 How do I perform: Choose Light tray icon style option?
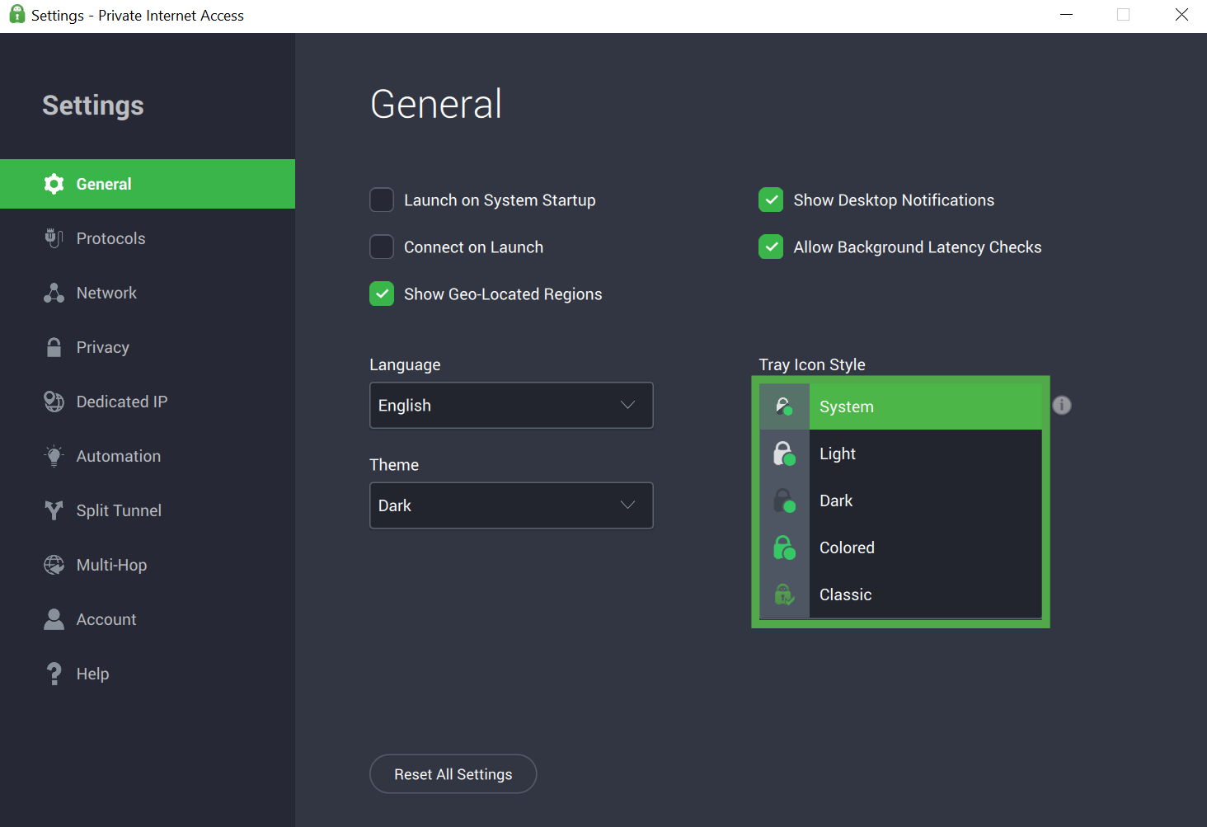(x=900, y=453)
